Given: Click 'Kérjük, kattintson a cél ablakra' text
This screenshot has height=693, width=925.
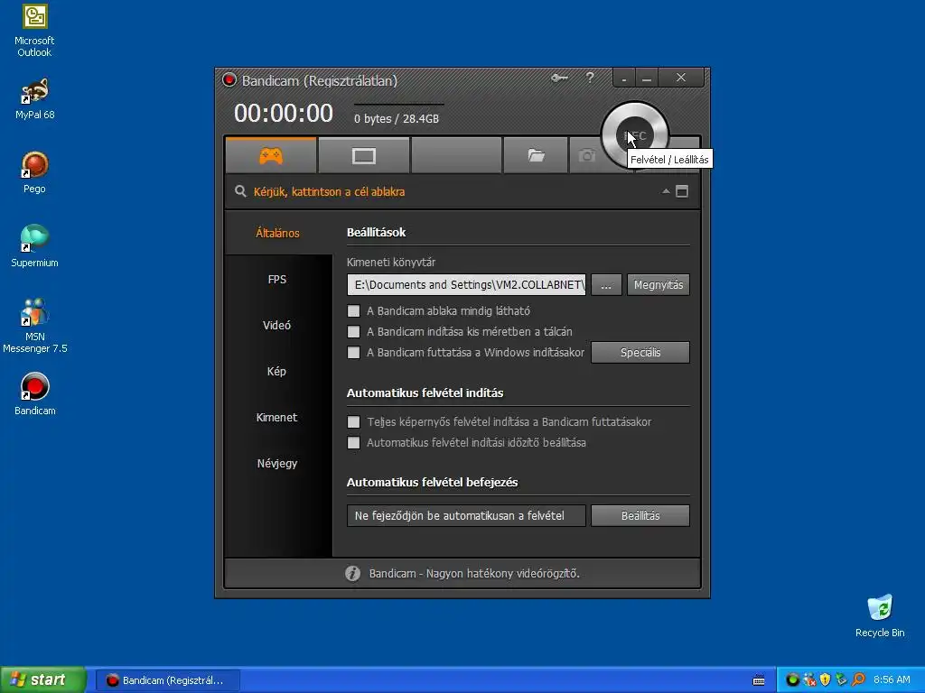Looking at the screenshot, I should click(329, 191).
